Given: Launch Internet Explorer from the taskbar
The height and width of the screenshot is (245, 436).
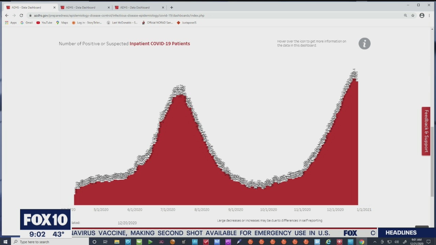Looking at the screenshot, I should click(x=328, y=242).
